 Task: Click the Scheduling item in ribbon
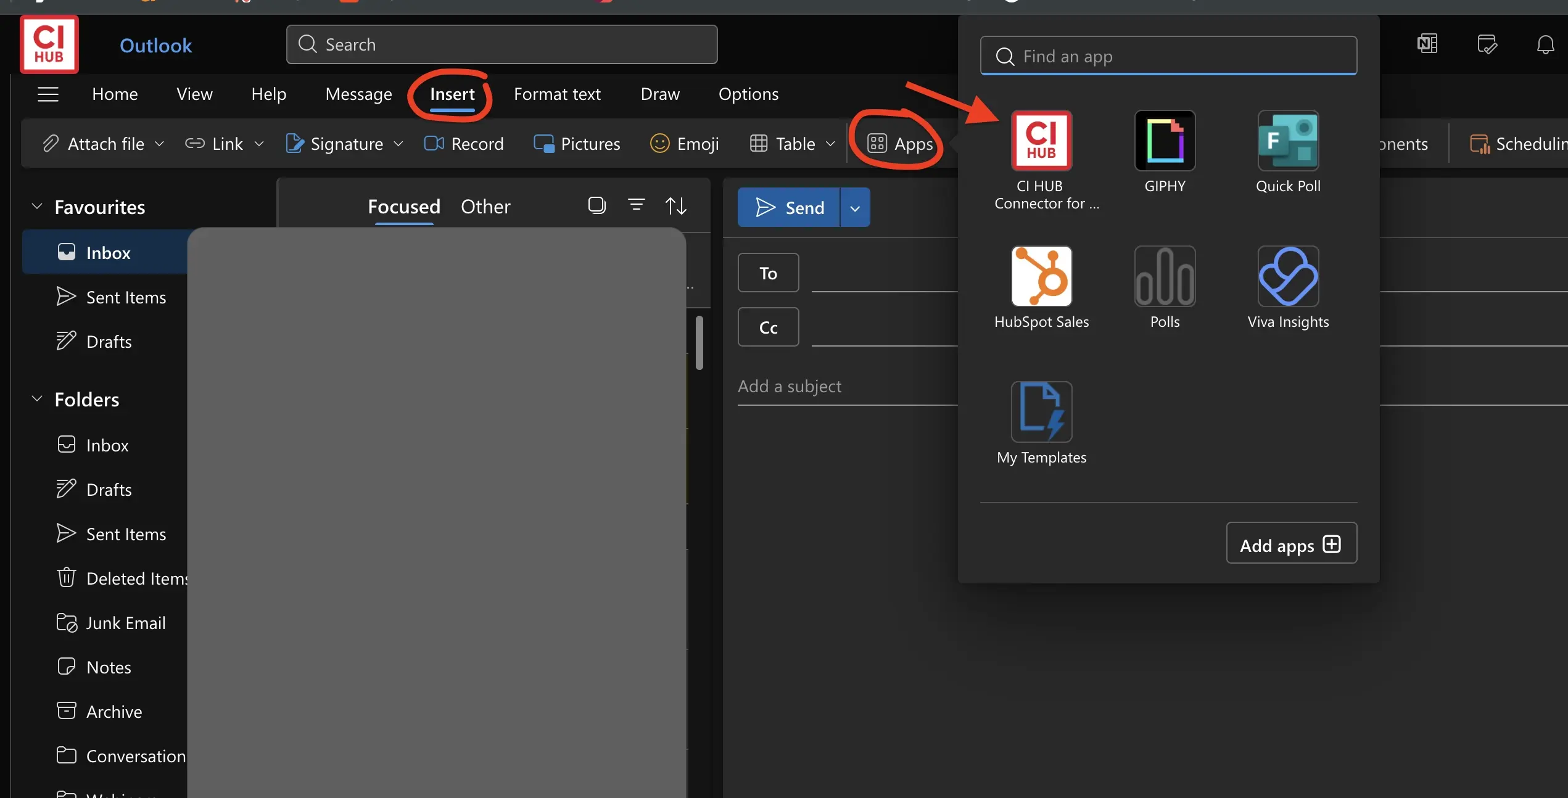pyautogui.click(x=1517, y=143)
